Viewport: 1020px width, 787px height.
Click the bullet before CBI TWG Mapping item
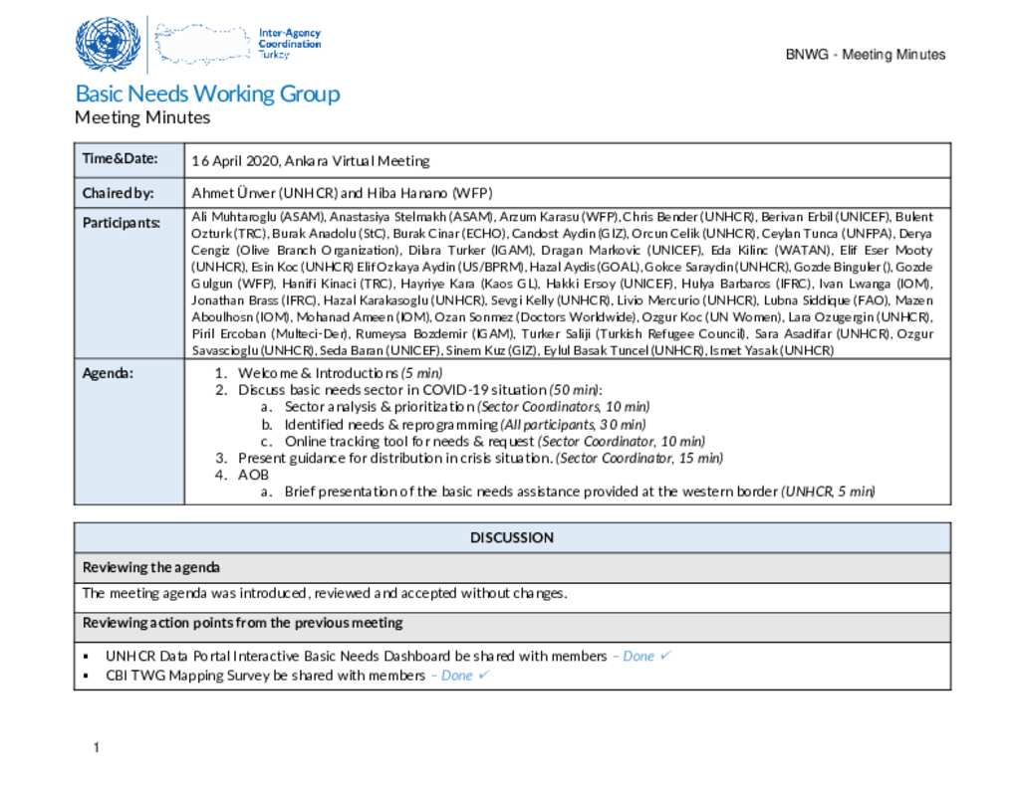(87, 676)
